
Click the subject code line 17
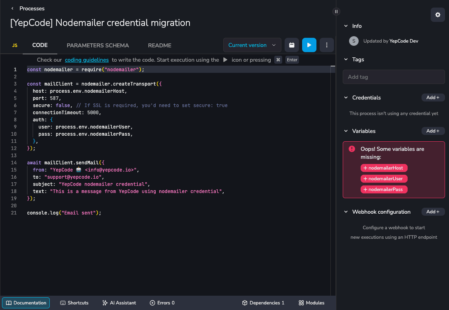click(91, 184)
